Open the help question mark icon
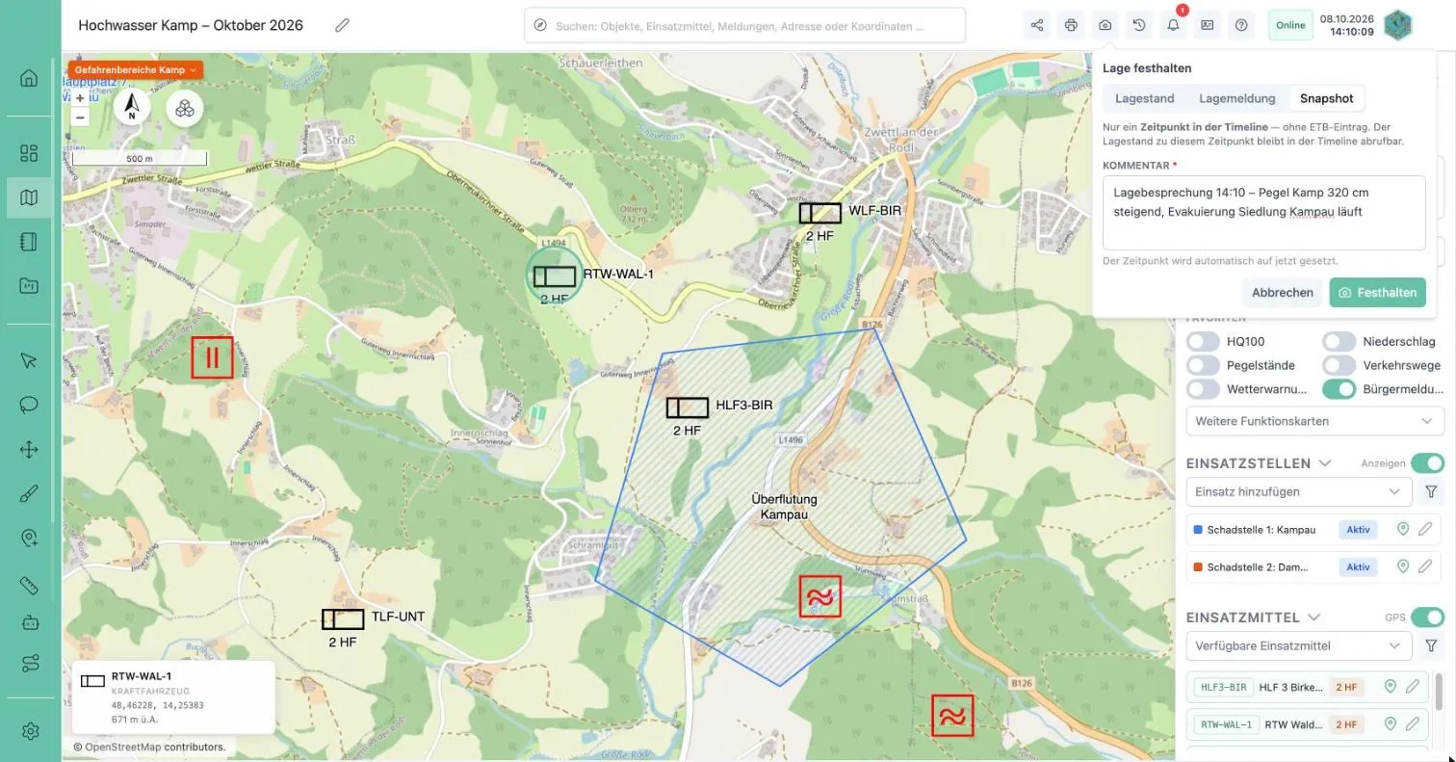The height and width of the screenshot is (762, 1456). 1241,25
